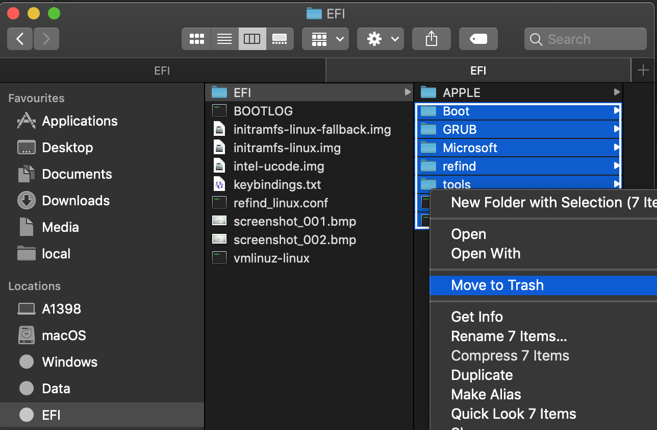Select the EFI volume in sidebar
The height and width of the screenshot is (430, 657).
pos(102,415)
